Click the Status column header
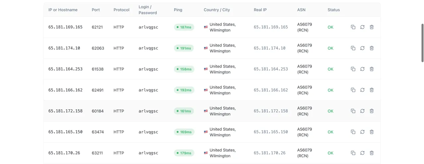424x164 pixels. coord(334,10)
